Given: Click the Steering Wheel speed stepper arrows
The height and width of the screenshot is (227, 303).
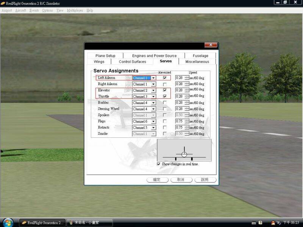Looking at the screenshot, I should point(187,109).
